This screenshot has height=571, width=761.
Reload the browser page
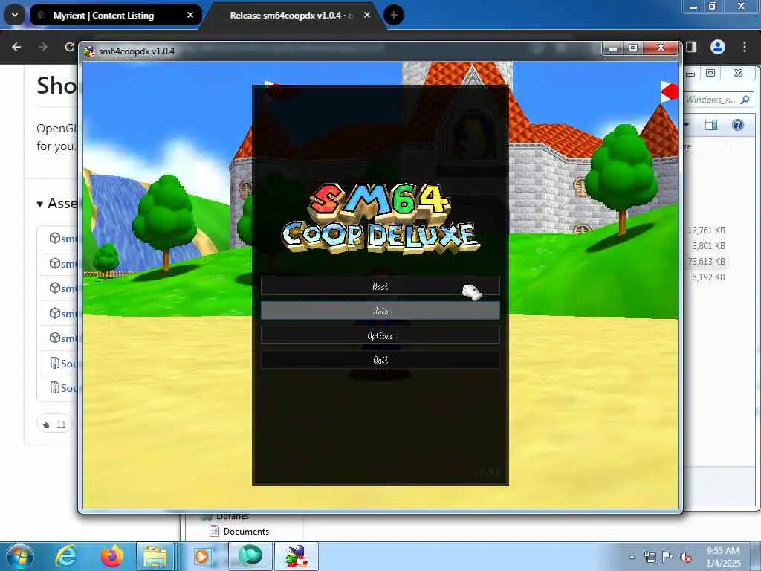69,47
